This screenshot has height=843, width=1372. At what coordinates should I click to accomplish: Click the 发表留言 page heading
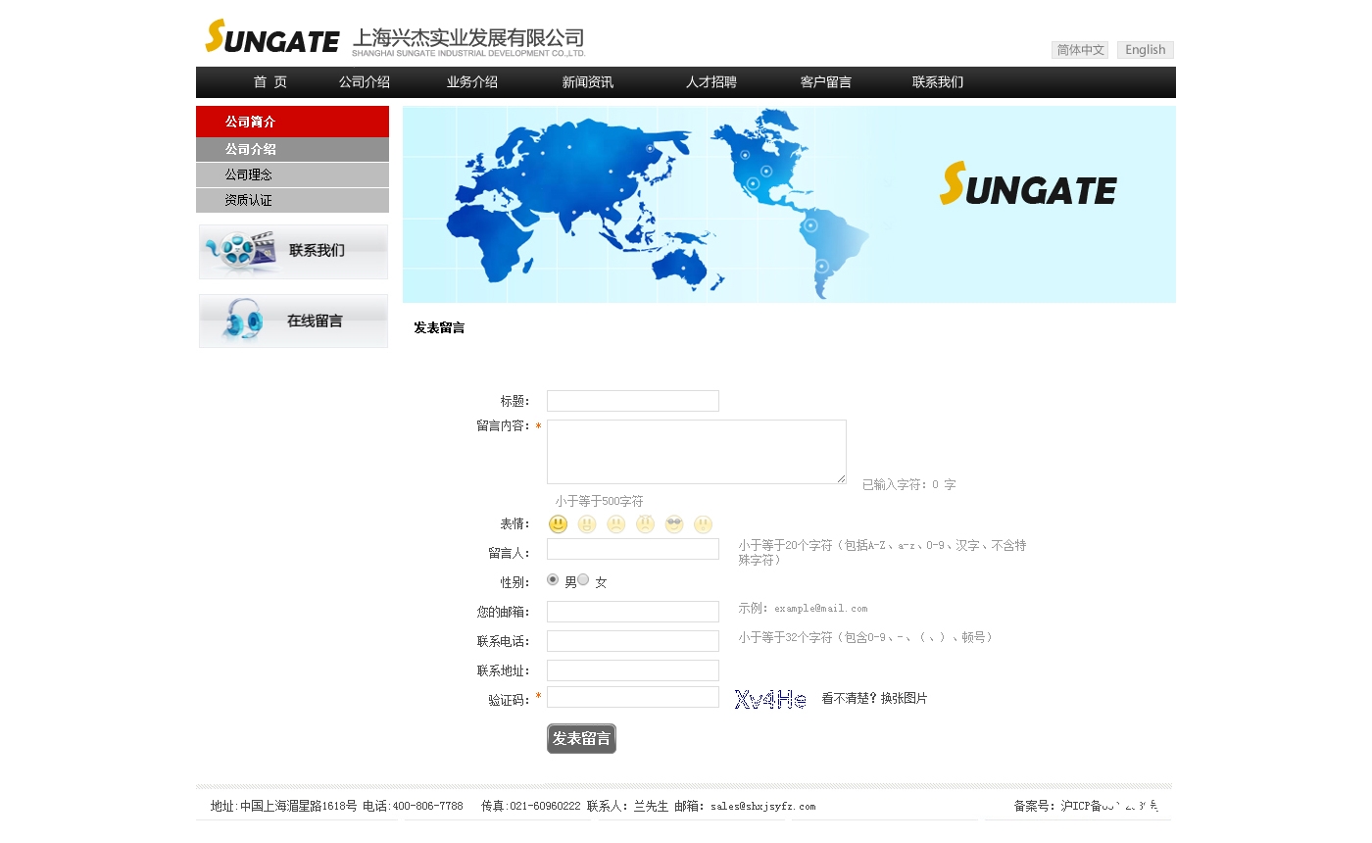(439, 328)
